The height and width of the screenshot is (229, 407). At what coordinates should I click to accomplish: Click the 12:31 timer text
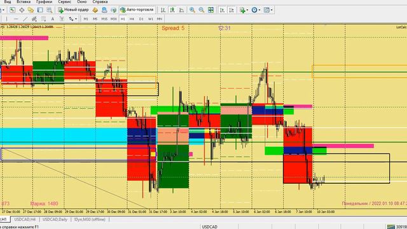coord(224,28)
